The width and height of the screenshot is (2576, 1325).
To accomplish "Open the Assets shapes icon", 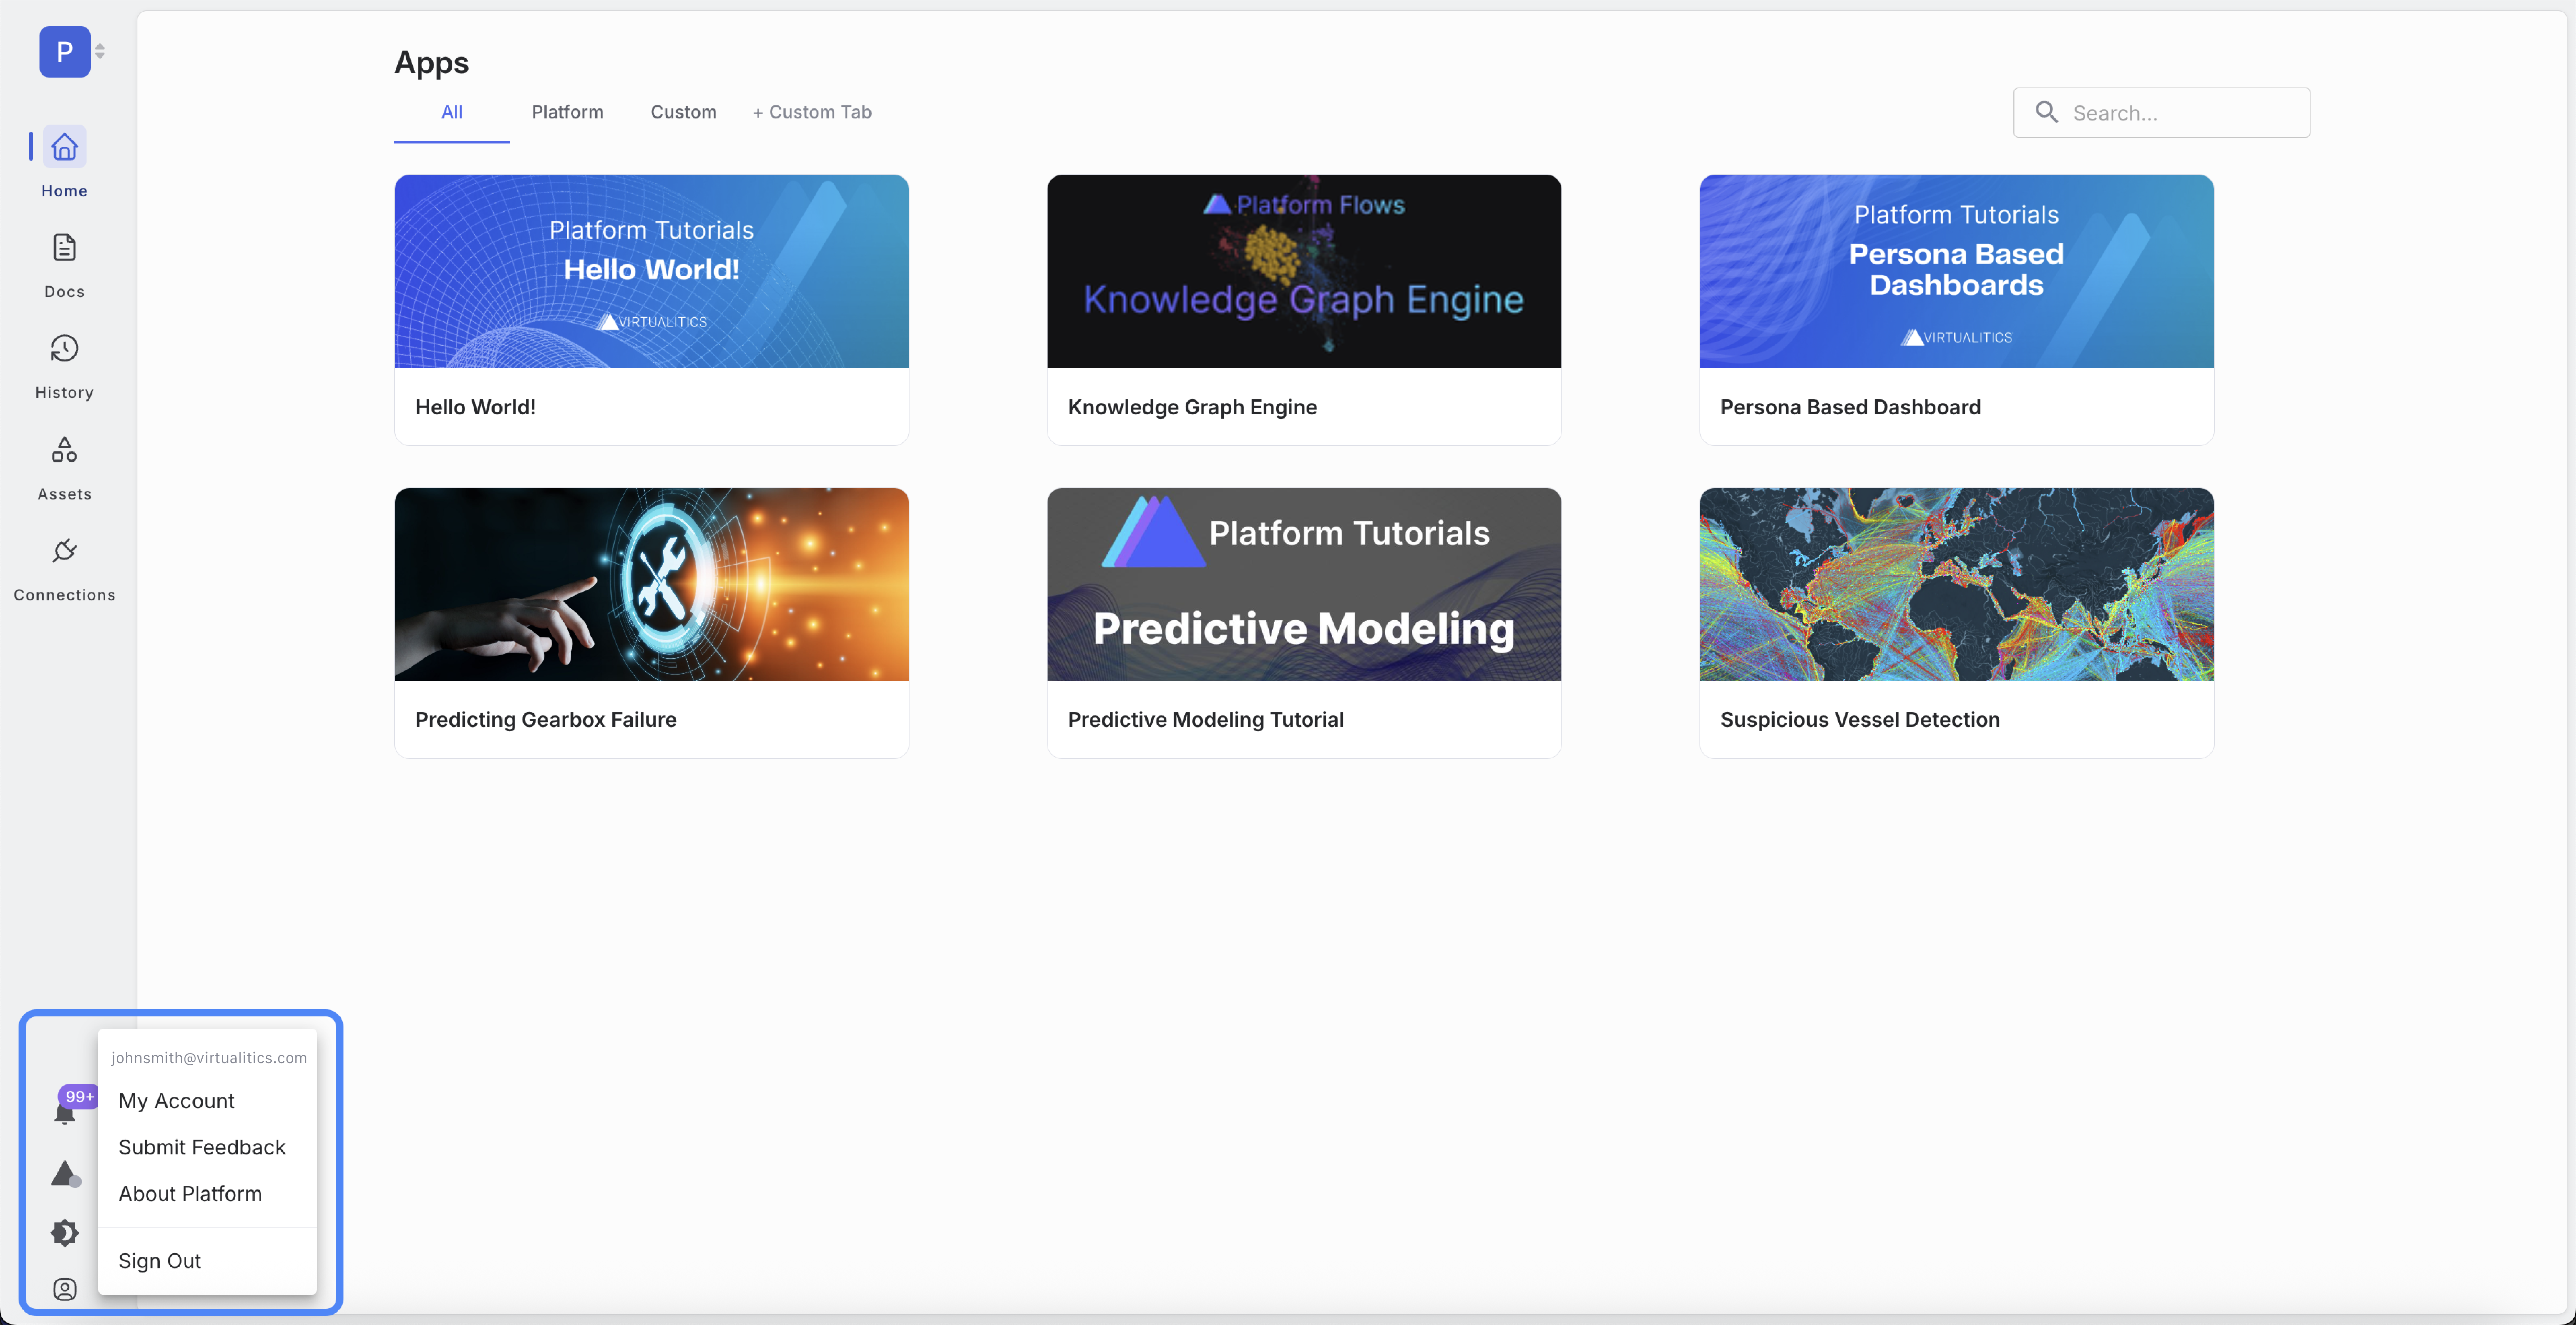I will 65,450.
